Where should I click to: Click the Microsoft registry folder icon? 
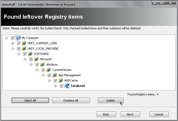[36, 59]
